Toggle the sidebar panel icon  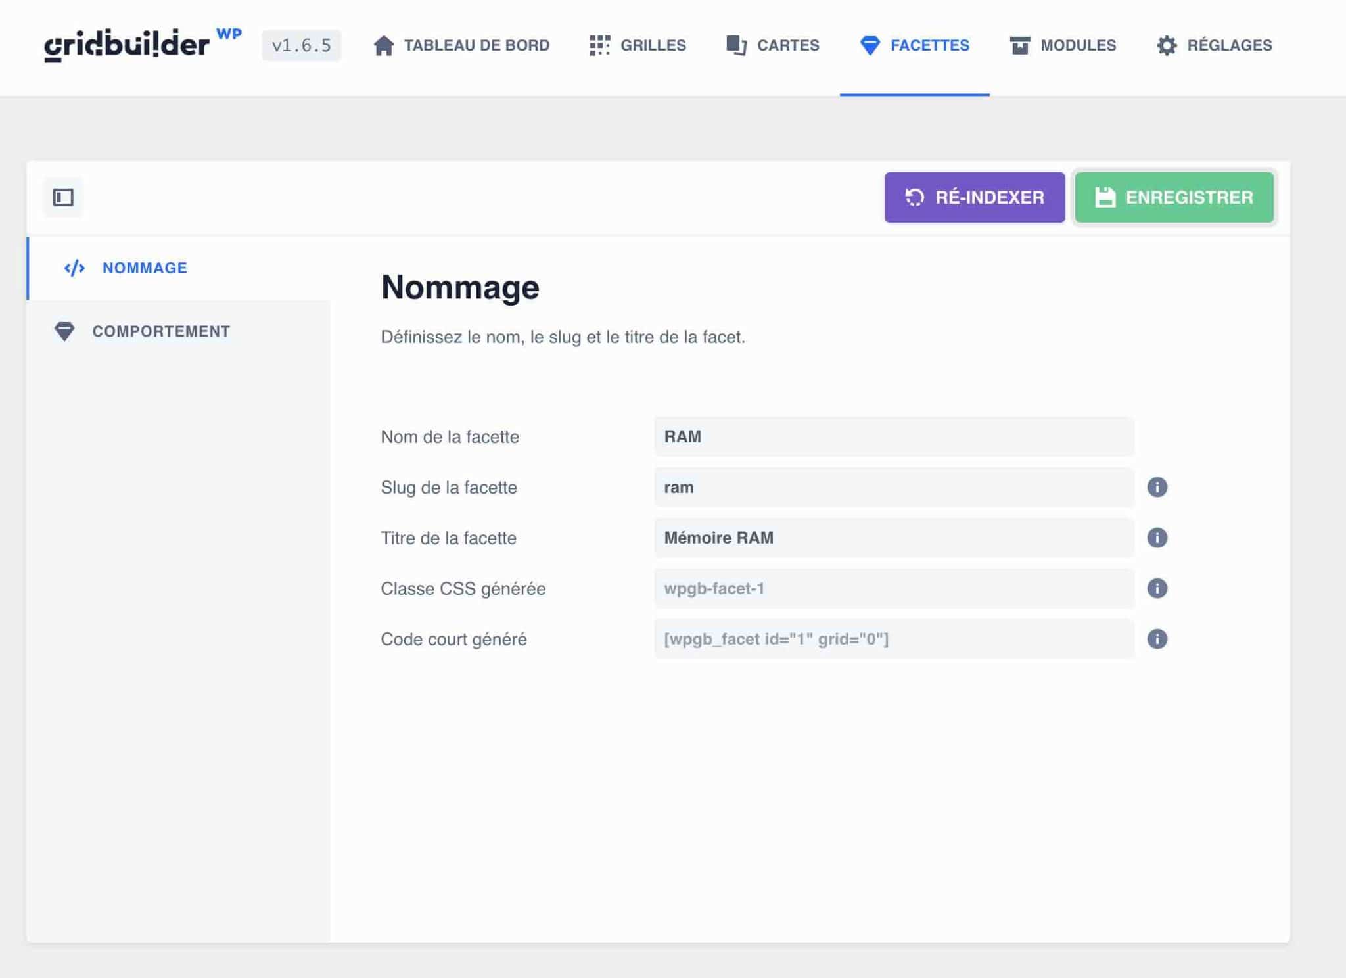(x=63, y=197)
